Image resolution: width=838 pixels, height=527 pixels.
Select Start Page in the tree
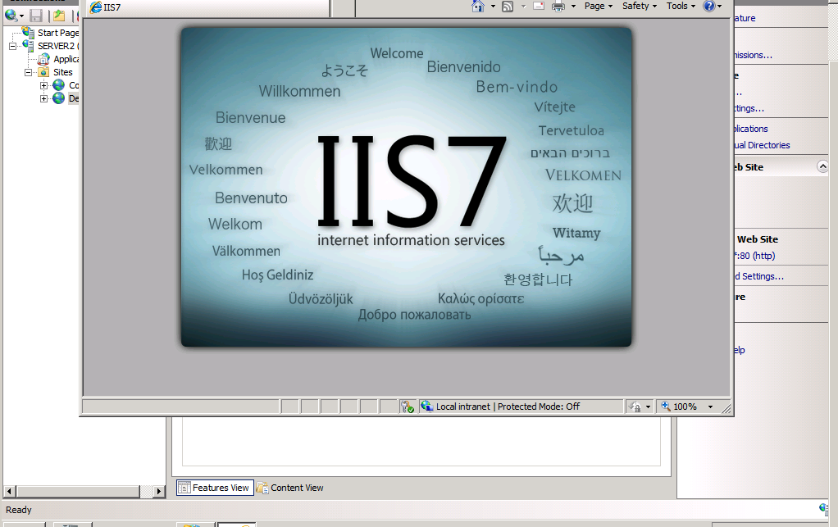[58, 33]
